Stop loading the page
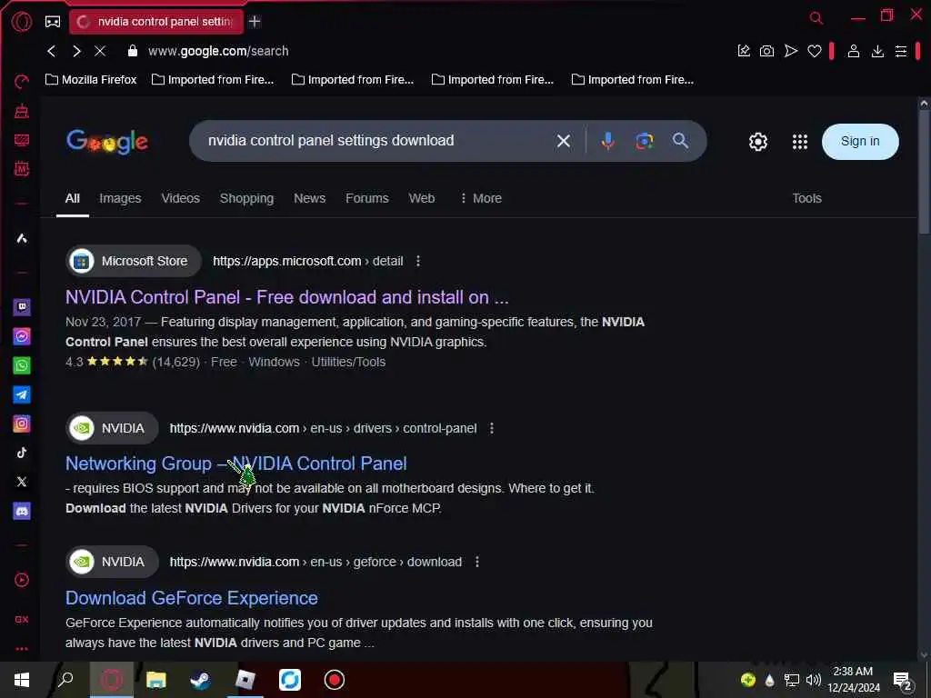Image resolution: width=931 pixels, height=698 pixels. (x=100, y=51)
